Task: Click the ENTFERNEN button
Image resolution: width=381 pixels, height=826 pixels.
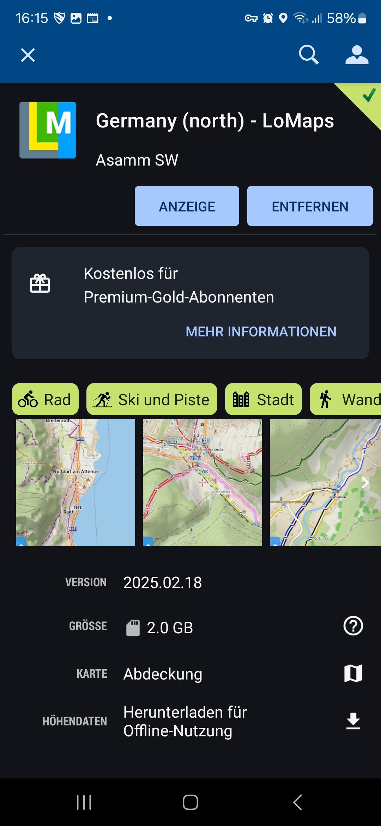Action: pyautogui.click(x=310, y=206)
